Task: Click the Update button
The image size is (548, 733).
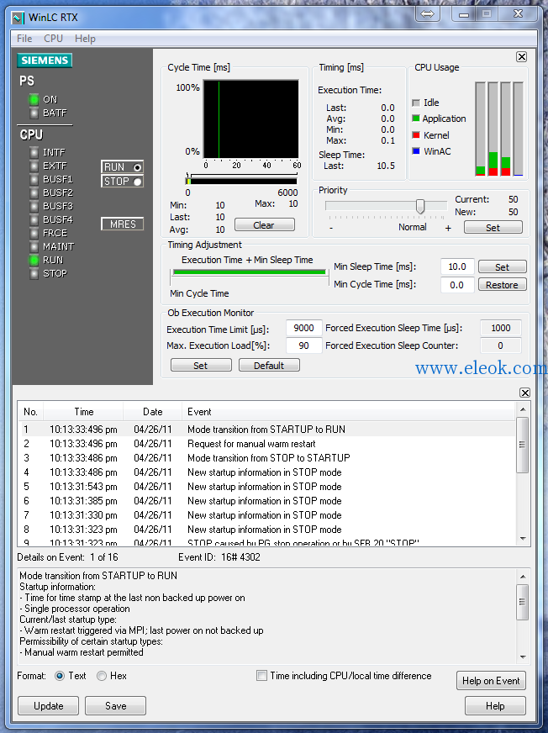Action: (48, 706)
